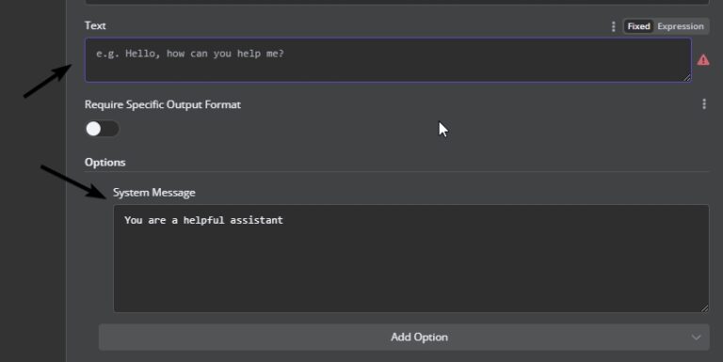Focus the Text prompt input field

(388, 60)
